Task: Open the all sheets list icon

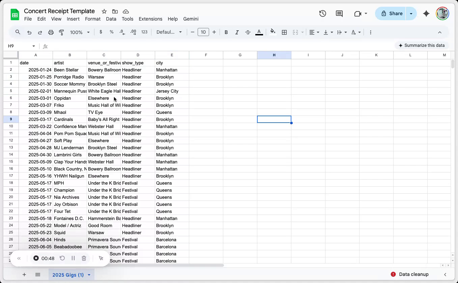Action: [38, 275]
